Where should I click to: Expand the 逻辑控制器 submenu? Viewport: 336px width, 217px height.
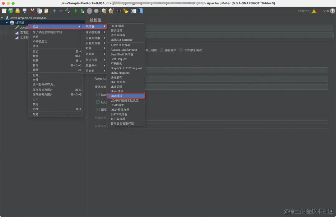tap(95, 32)
